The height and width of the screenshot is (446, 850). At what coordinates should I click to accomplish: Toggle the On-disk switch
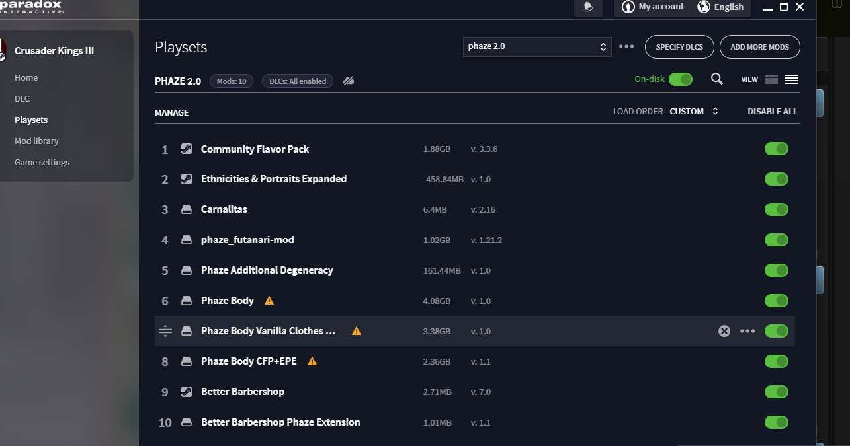(x=681, y=79)
